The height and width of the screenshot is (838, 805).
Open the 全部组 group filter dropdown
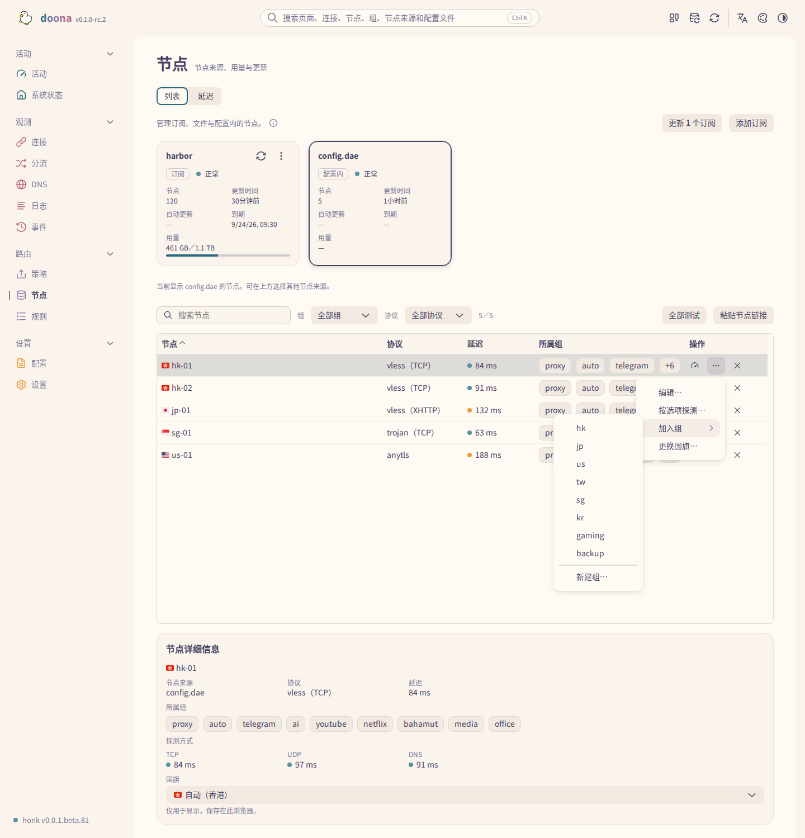pos(344,315)
